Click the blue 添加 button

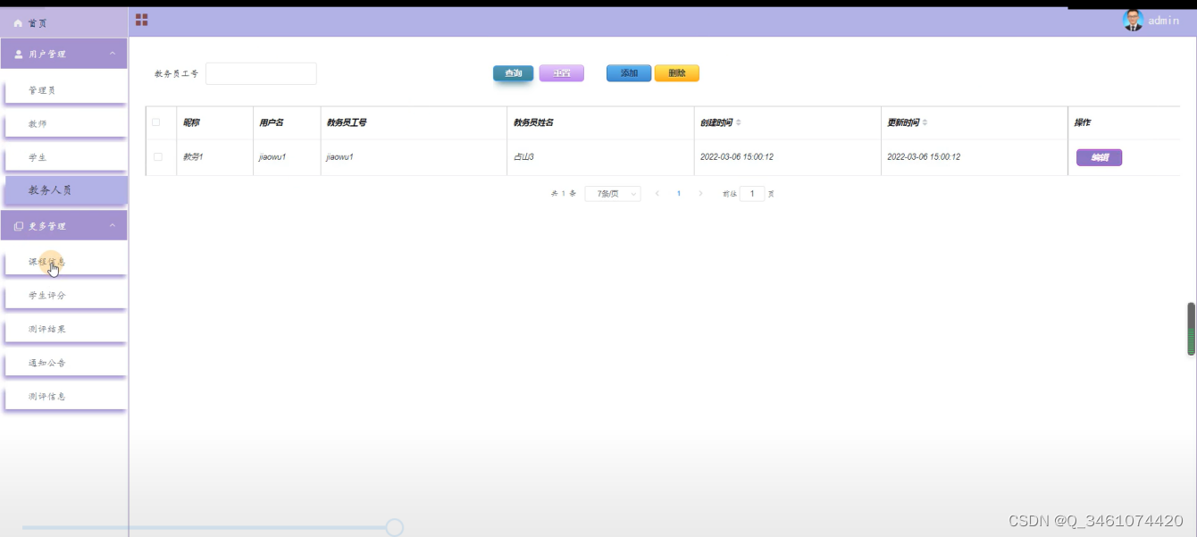pos(629,73)
